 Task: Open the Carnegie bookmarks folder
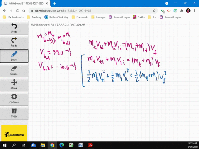(98, 17)
